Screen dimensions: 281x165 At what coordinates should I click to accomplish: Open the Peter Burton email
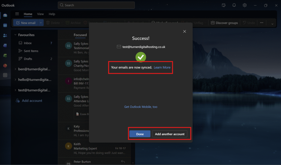[x=95, y=162]
